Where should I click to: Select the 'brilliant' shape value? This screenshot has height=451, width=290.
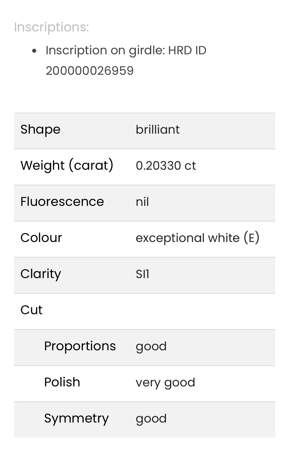click(x=158, y=130)
